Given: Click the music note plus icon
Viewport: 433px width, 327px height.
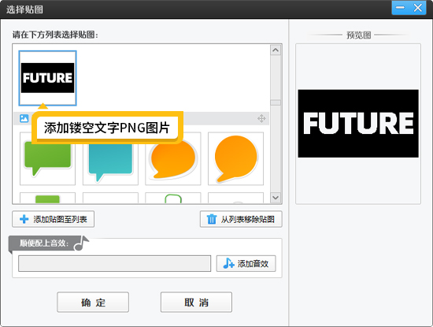Looking at the screenshot, I should (228, 263).
